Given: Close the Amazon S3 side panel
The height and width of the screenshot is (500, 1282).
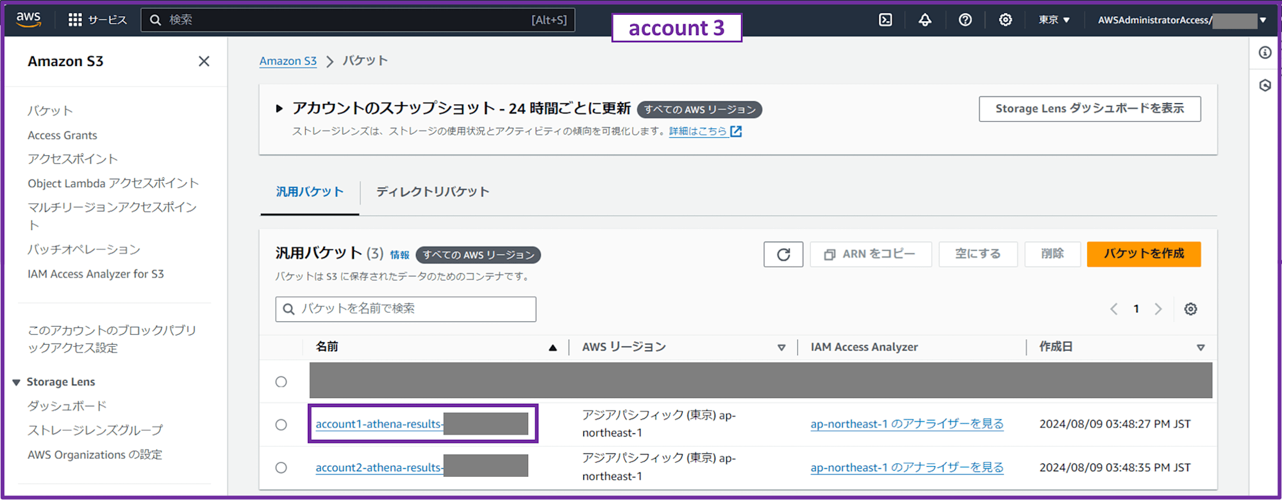Looking at the screenshot, I should tap(204, 61).
